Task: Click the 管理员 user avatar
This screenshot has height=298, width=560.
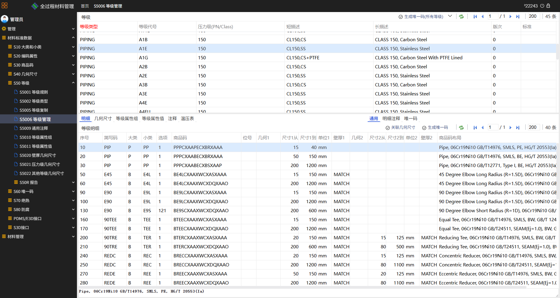Action: [x=5, y=19]
